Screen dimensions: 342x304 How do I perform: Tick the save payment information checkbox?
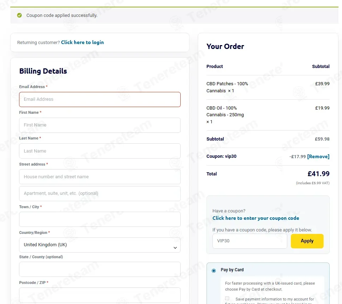[x=227, y=298]
